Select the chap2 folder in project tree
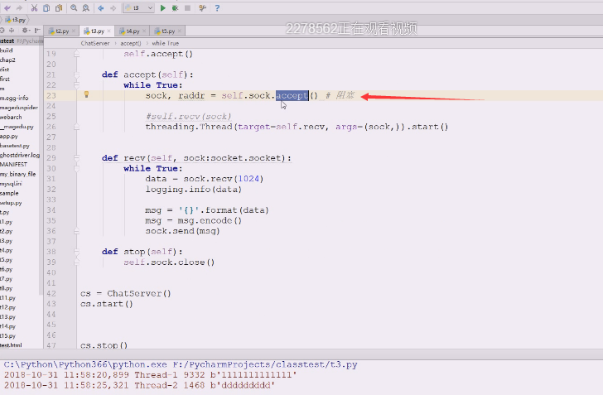Viewport: 603px width, 395px height. 7,60
